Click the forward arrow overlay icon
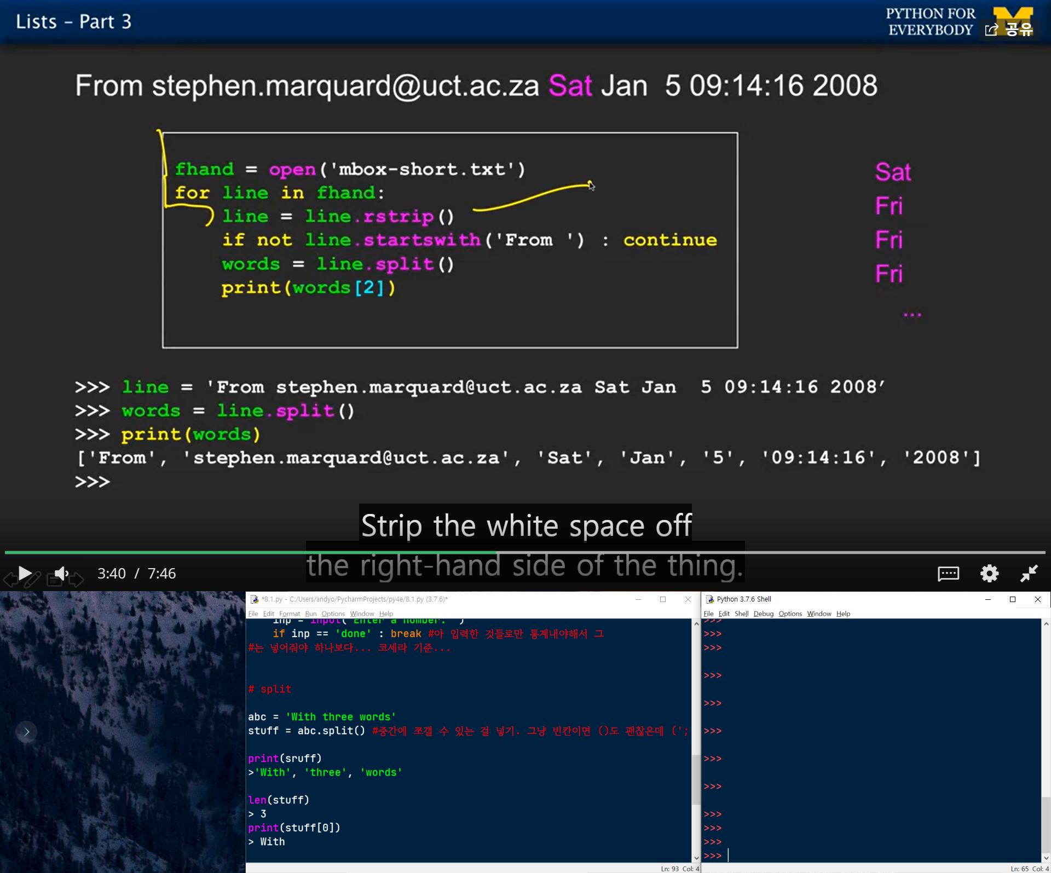Viewport: 1051px width, 873px height. coord(76,579)
